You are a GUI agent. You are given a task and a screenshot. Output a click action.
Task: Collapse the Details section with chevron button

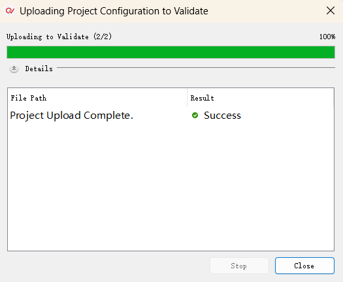tap(14, 69)
